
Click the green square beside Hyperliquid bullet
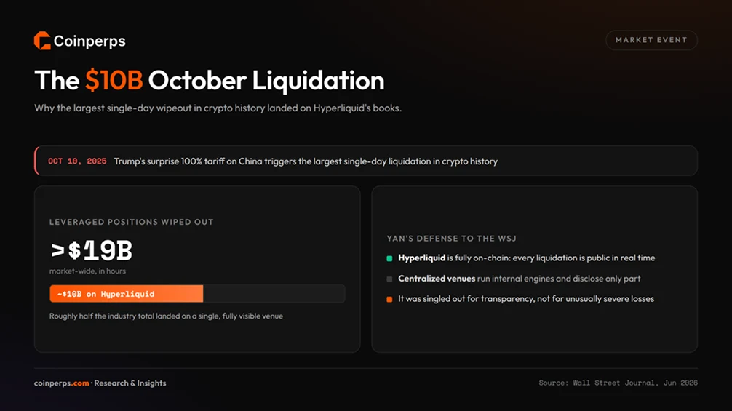[389, 258]
